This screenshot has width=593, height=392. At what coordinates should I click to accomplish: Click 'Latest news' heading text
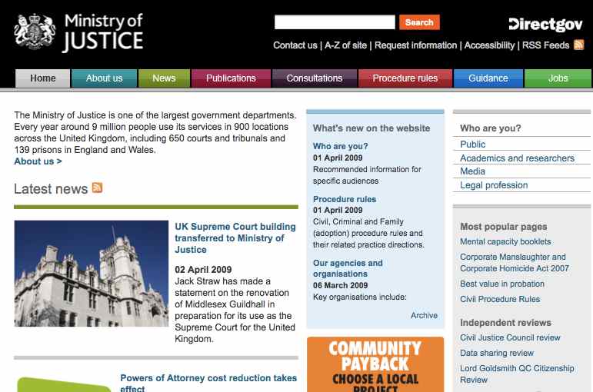[51, 188]
